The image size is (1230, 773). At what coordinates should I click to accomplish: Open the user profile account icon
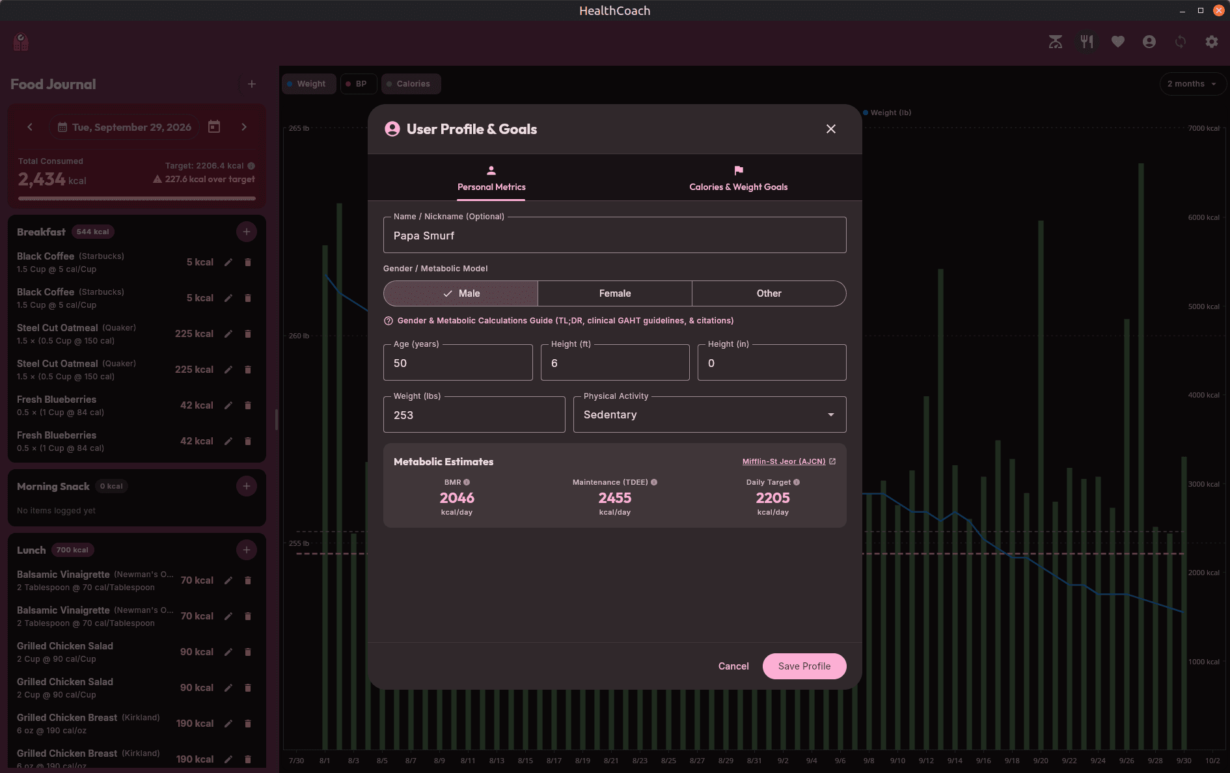point(1149,42)
